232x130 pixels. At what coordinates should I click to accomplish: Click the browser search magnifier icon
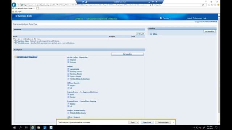[x=203, y=5]
